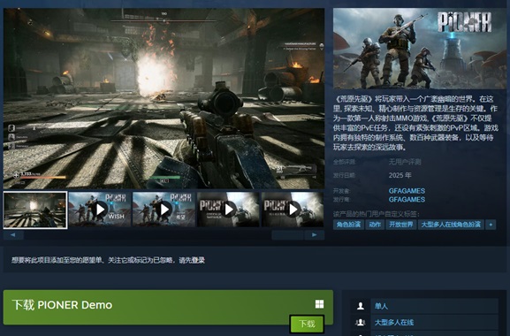The width and height of the screenshot is (510, 336).
Task: Expand more user tags with plus button
Action: pyautogui.click(x=491, y=225)
